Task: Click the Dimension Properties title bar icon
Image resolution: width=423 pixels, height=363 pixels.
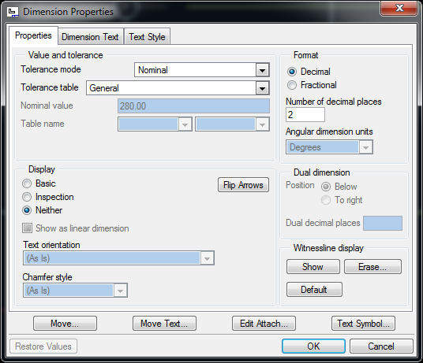Action: [13, 12]
